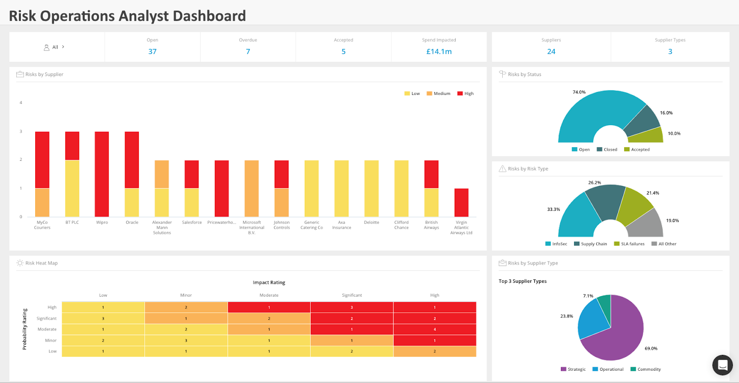The image size is (739, 383).
Task: Open the Open risks count of 37
Action: point(152,52)
